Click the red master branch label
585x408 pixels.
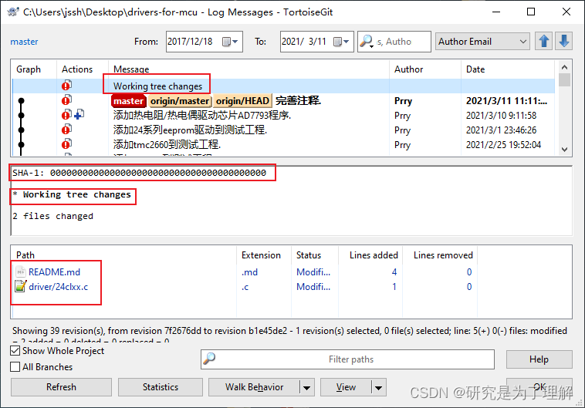click(x=128, y=101)
